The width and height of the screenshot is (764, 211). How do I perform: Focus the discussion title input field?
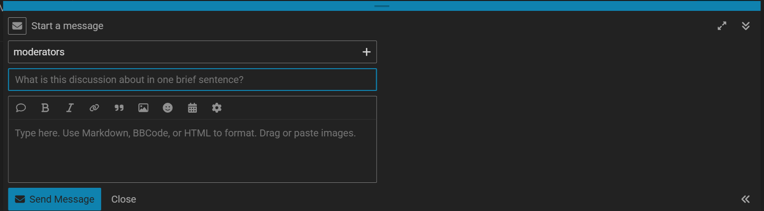tap(192, 80)
